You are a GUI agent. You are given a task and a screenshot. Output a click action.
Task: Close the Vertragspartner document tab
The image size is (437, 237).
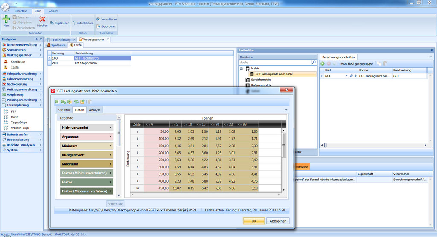(108, 40)
